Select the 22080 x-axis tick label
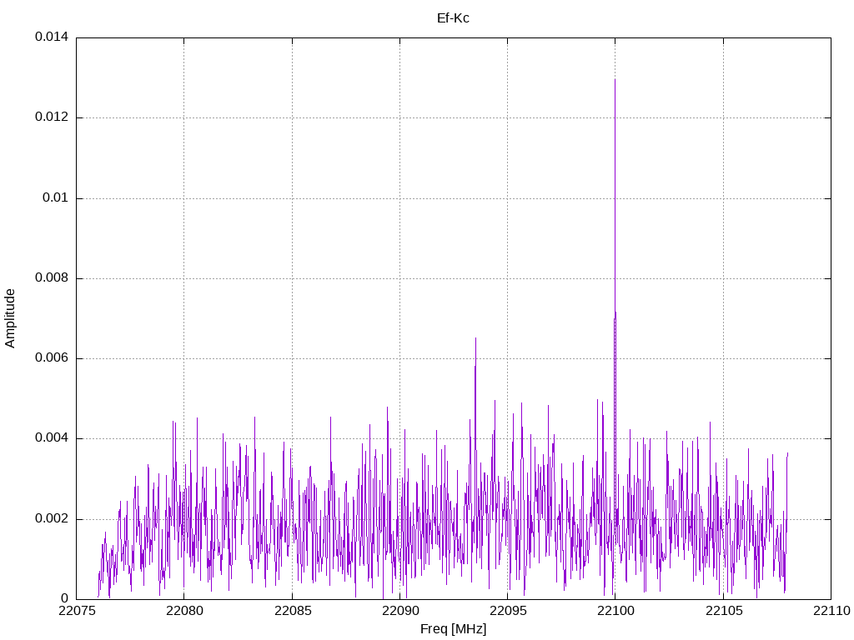Image resolution: width=854 pixels, height=640 pixels. 183,612
